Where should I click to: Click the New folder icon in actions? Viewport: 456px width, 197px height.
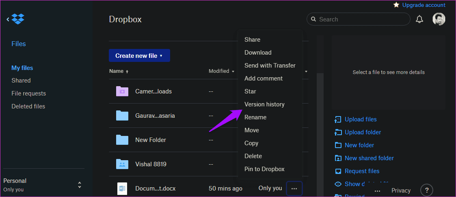click(338, 145)
